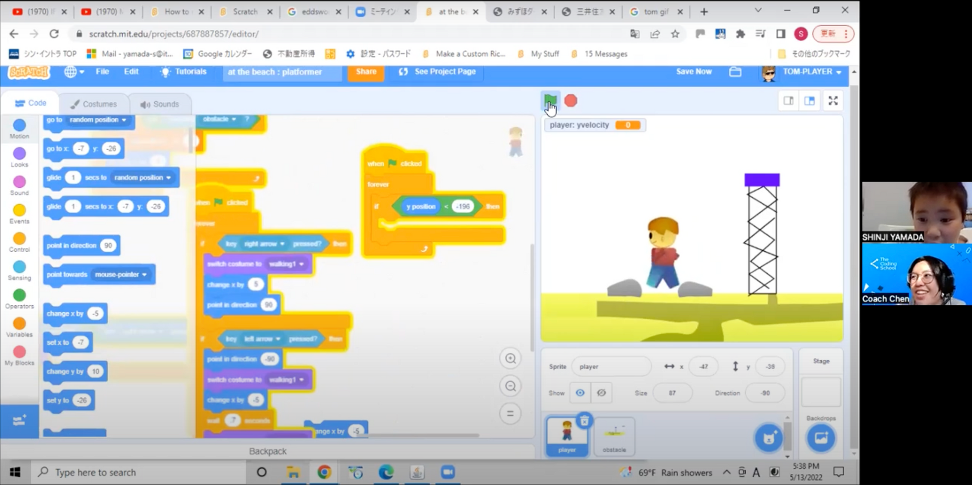Click the red stop sign

click(x=570, y=101)
